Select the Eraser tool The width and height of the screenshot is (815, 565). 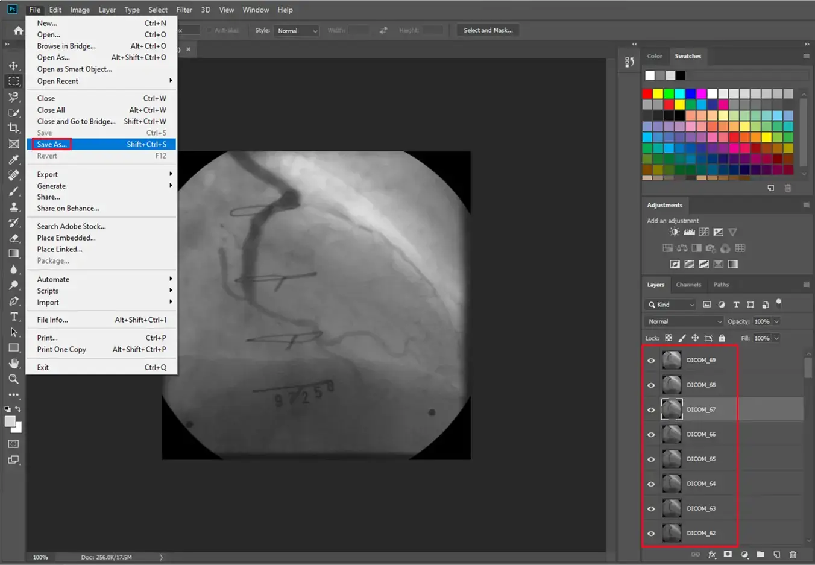(13, 238)
